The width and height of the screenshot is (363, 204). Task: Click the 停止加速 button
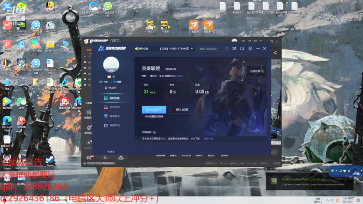pos(182,110)
